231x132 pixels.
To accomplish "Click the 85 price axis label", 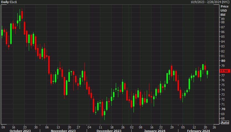I will click(223, 37).
